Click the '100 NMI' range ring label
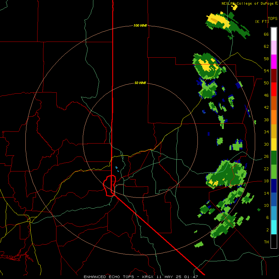279x279 pixels. click(140, 25)
